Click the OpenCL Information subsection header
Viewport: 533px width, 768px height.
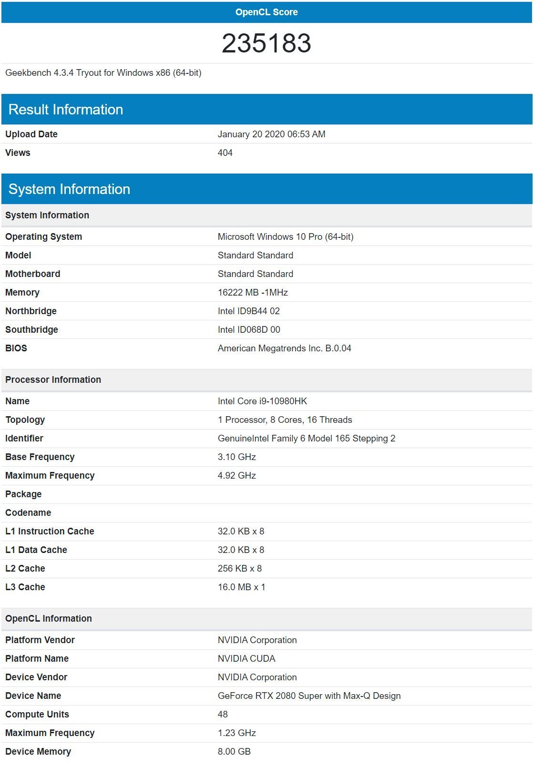tap(266, 619)
